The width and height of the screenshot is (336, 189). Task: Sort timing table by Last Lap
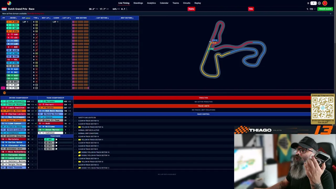[x=66, y=18]
